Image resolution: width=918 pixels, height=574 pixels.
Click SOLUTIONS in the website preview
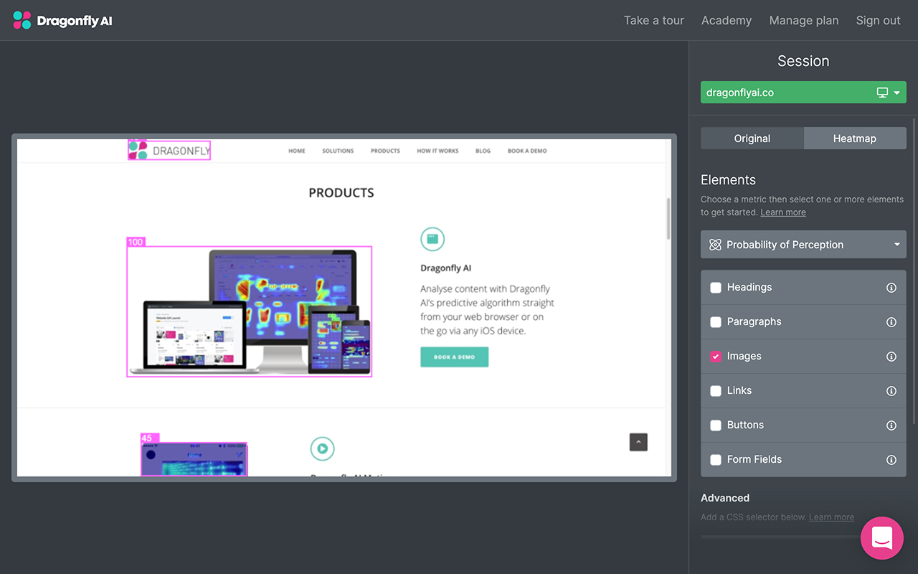coord(338,151)
